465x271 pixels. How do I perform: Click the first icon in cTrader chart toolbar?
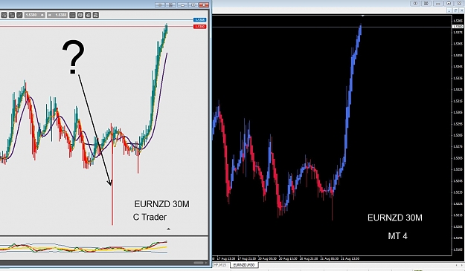point(4,15)
